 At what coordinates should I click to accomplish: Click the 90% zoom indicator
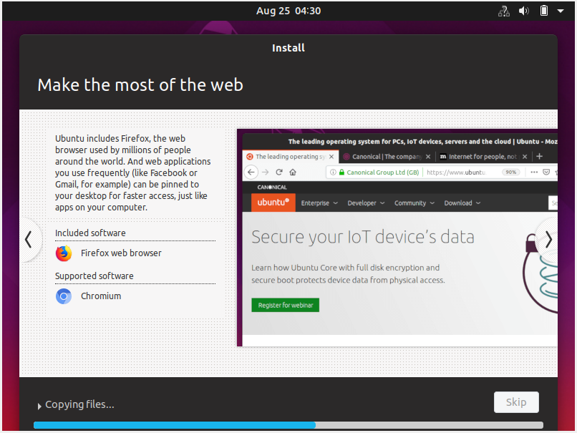pos(510,172)
